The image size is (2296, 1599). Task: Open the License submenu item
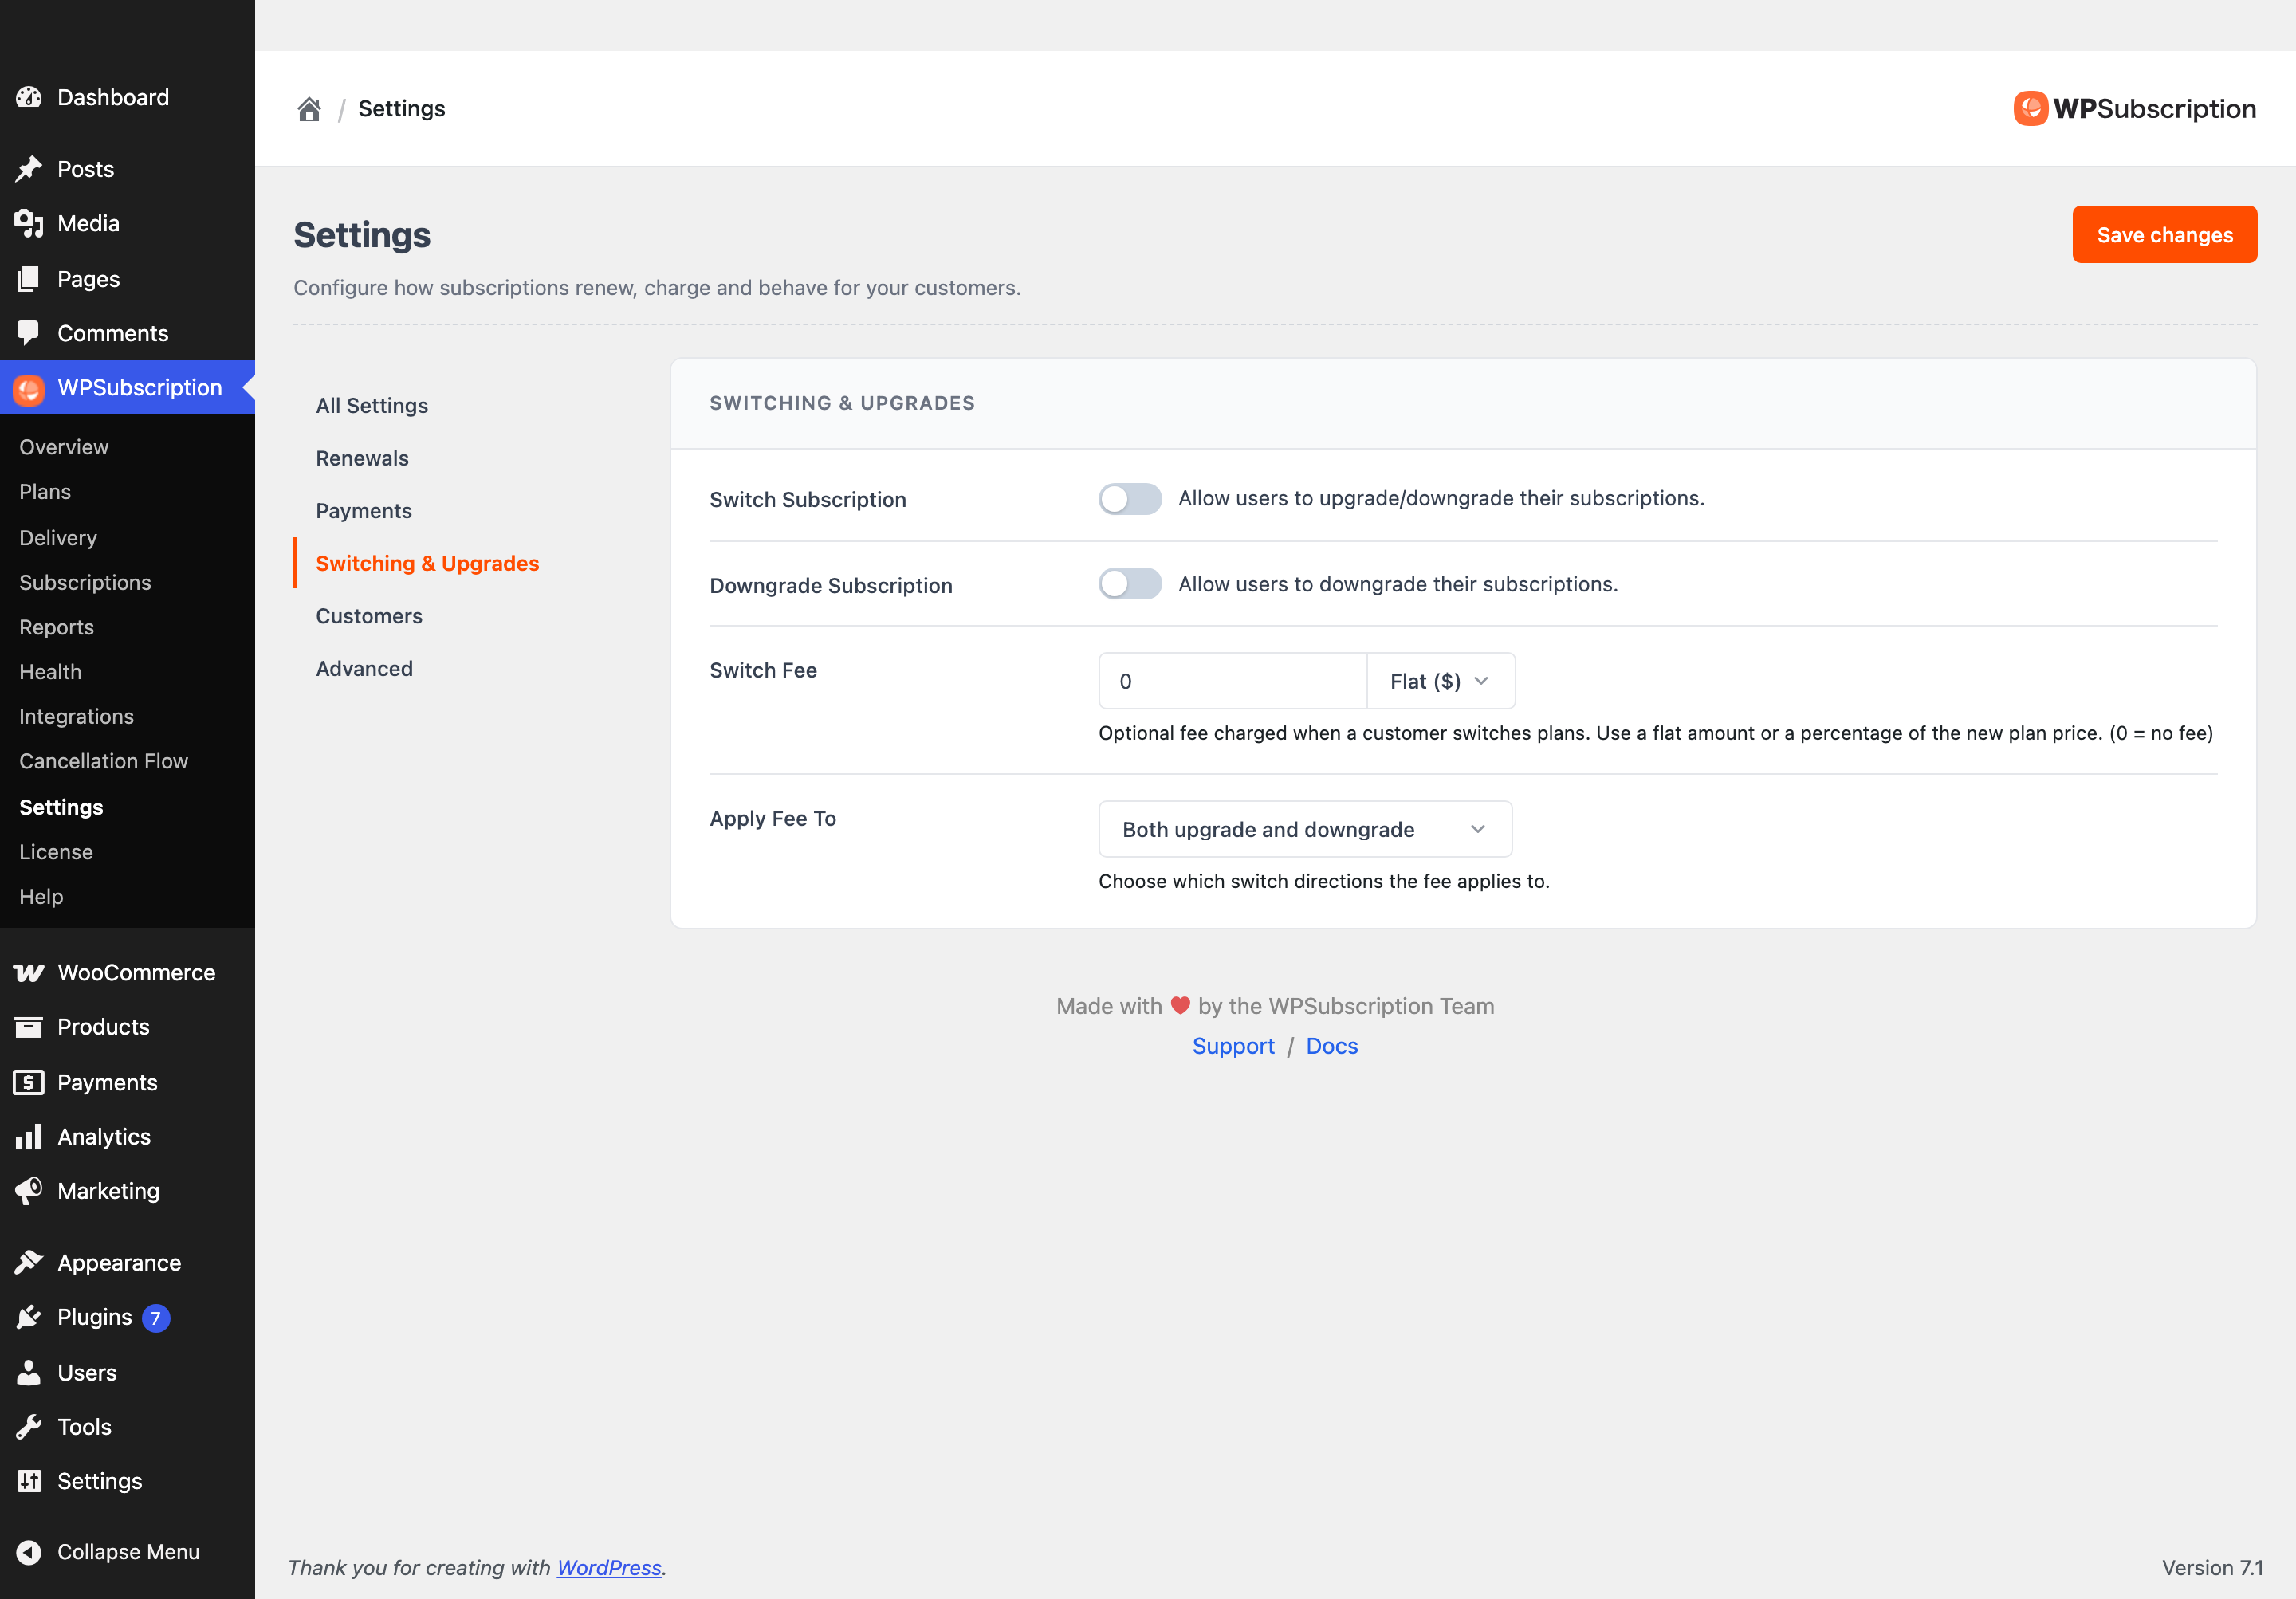[56, 852]
